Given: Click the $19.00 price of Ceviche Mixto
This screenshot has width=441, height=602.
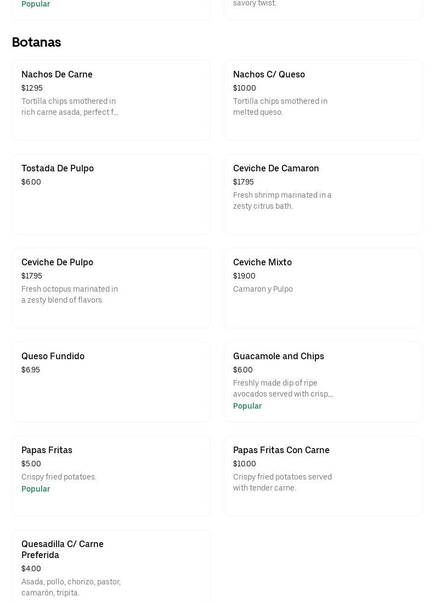Looking at the screenshot, I should [244, 276].
